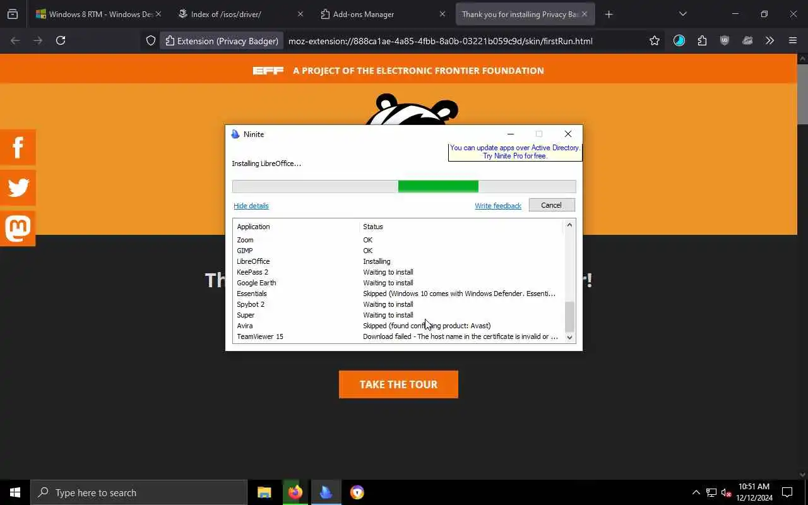Switch to Firefox in the taskbar
The height and width of the screenshot is (505, 808).
[x=295, y=492]
